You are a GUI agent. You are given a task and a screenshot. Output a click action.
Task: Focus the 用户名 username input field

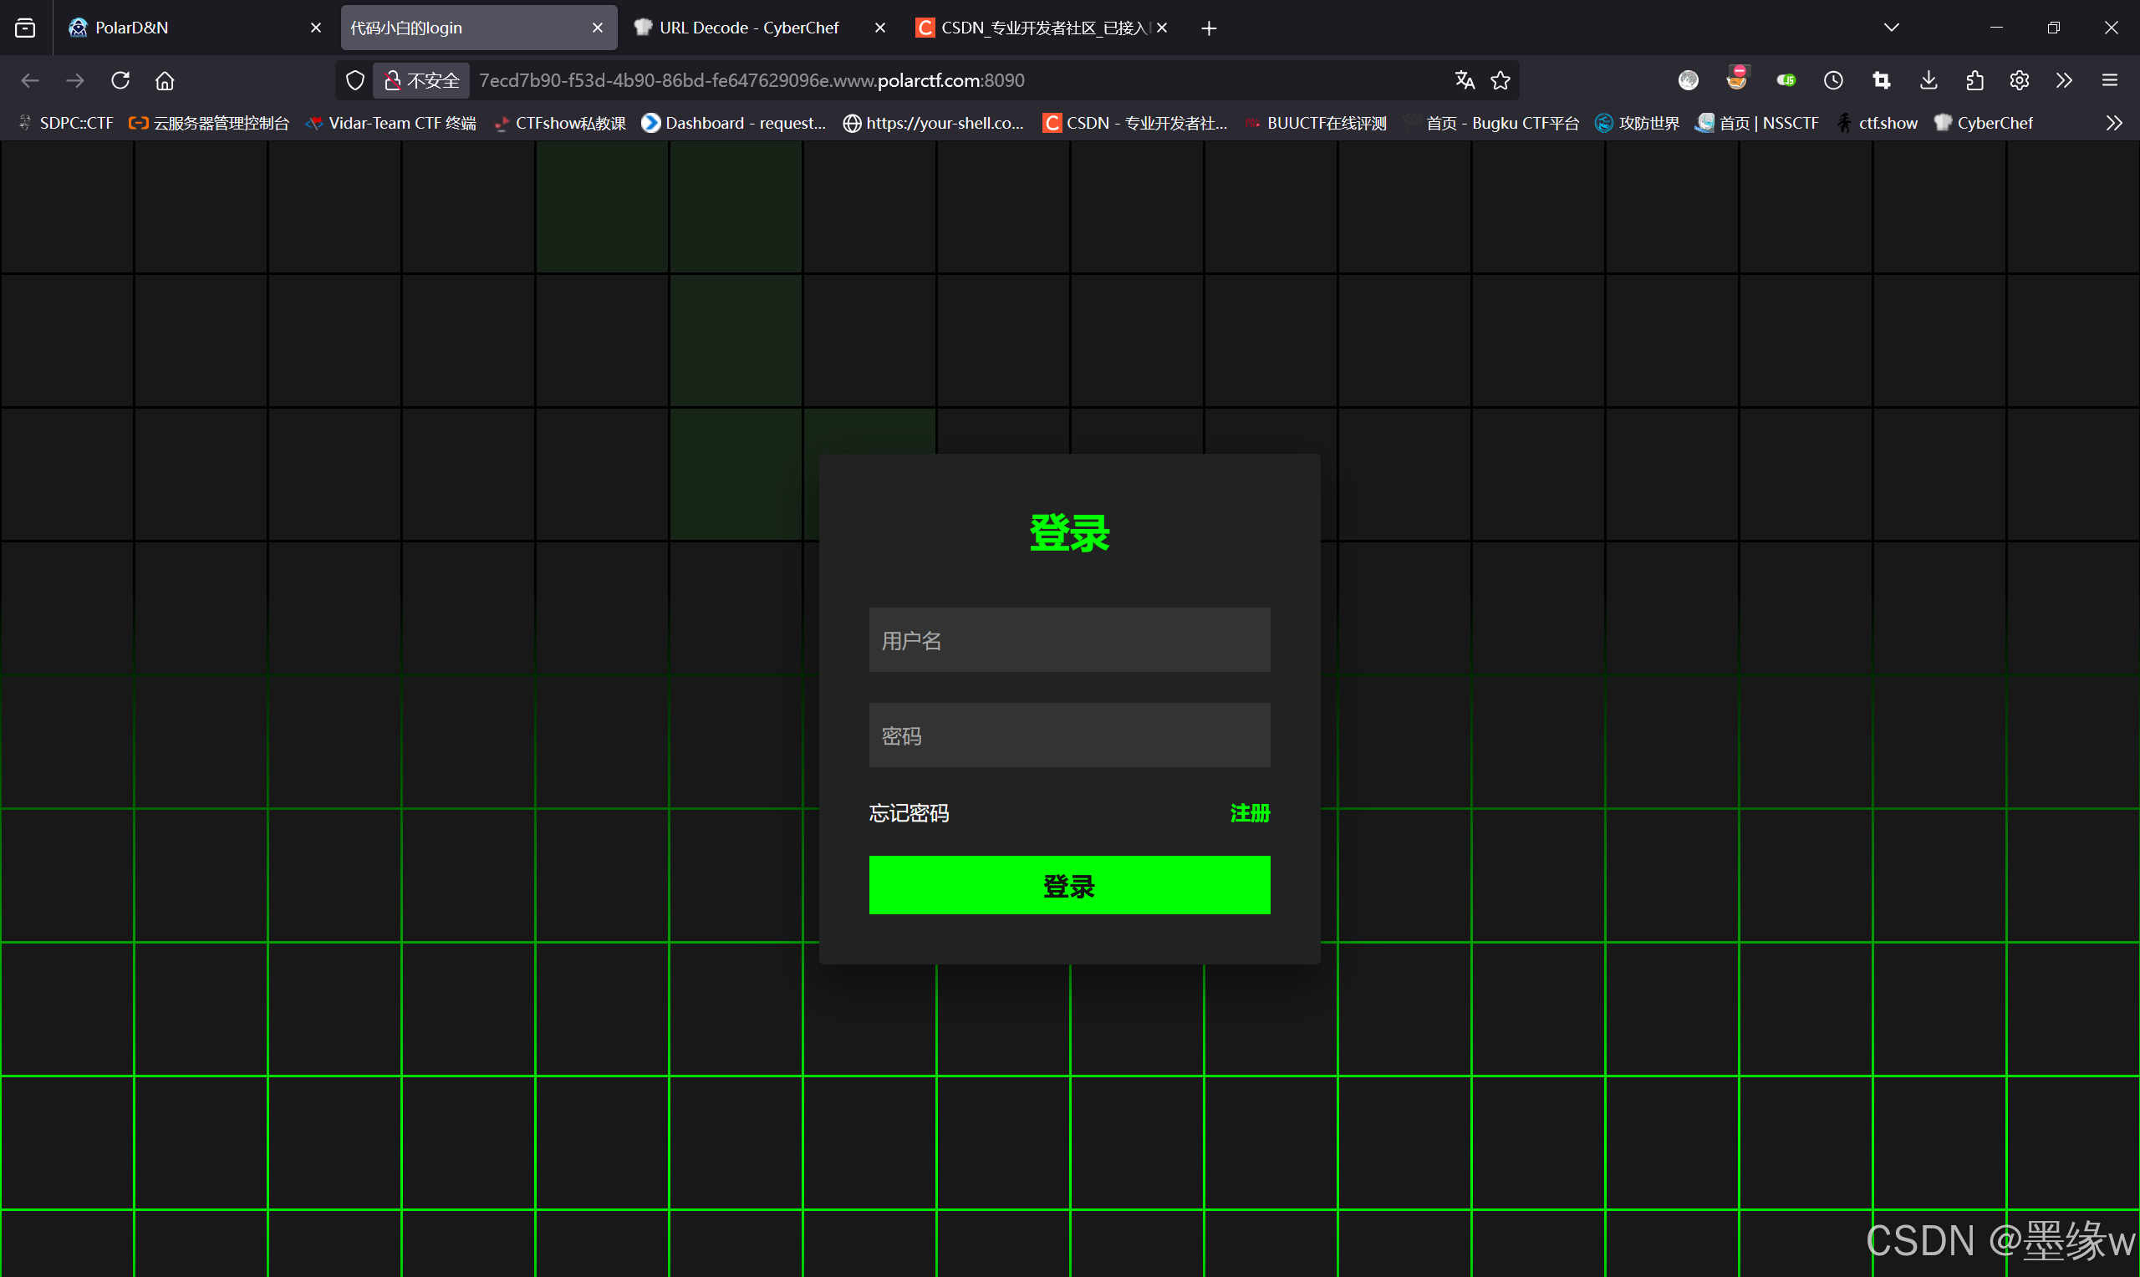(x=1068, y=640)
